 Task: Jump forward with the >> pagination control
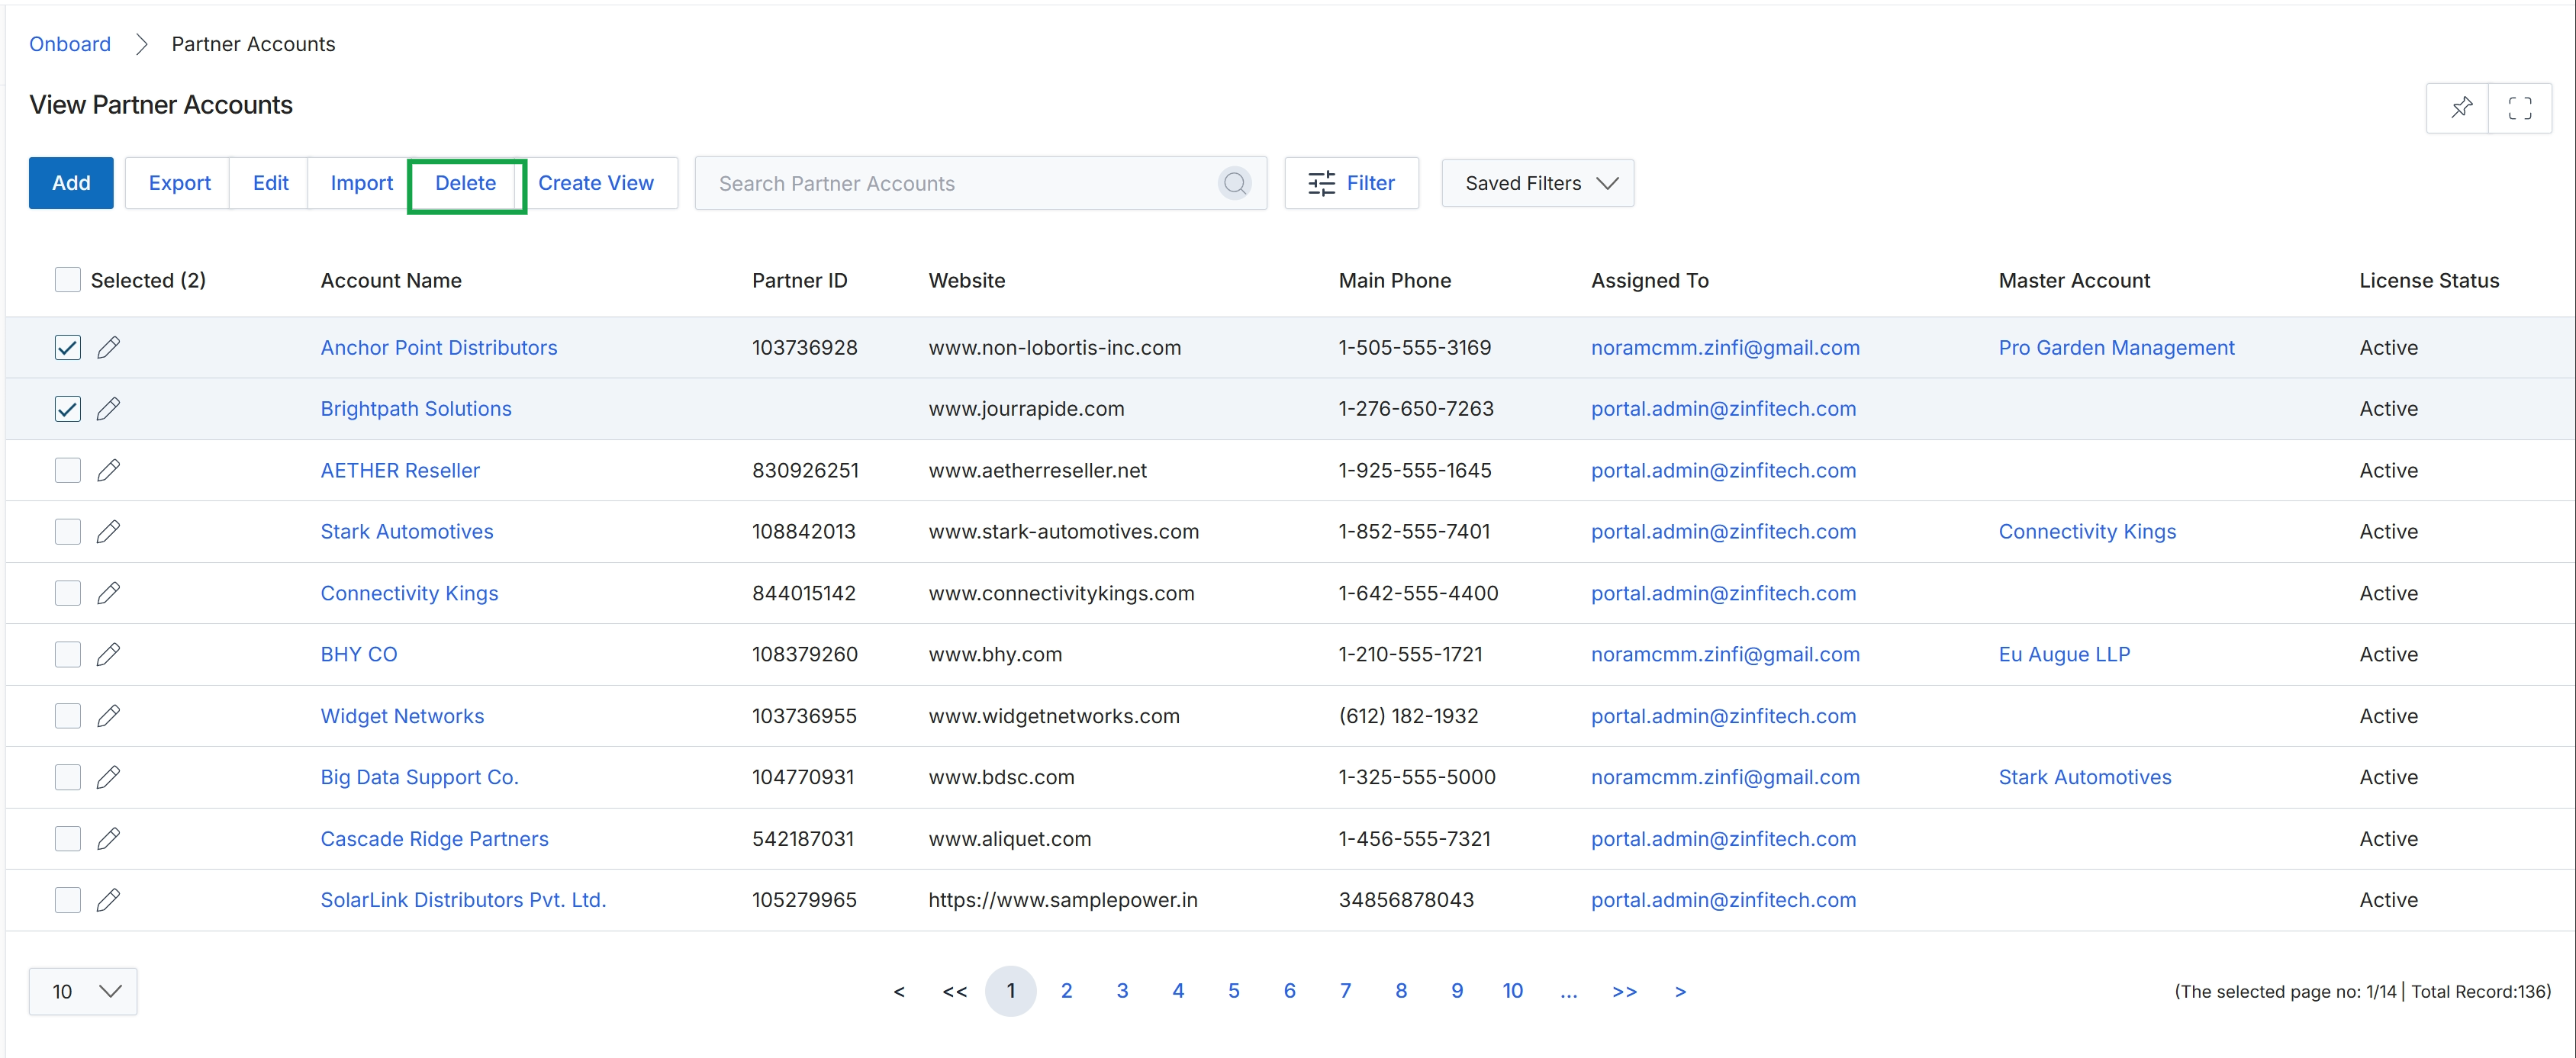[1624, 992]
